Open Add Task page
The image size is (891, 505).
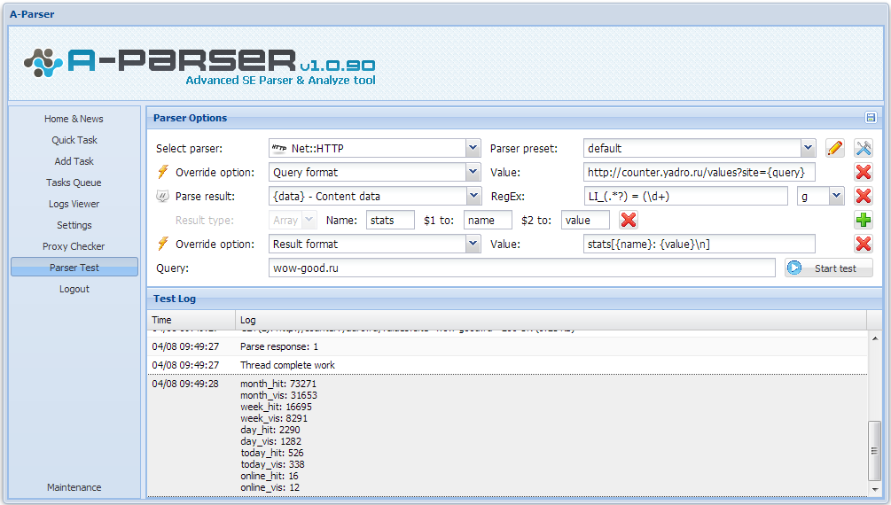74,161
